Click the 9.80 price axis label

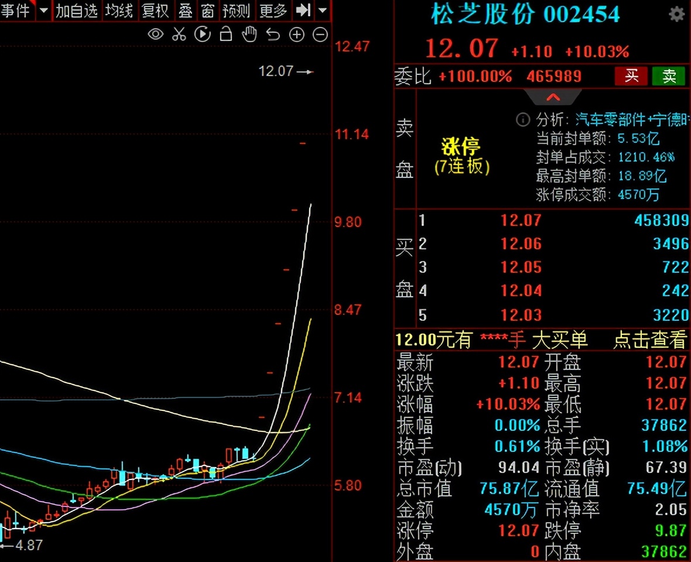348,222
